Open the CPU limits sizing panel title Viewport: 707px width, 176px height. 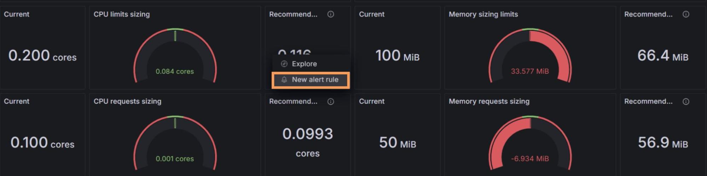coord(122,14)
